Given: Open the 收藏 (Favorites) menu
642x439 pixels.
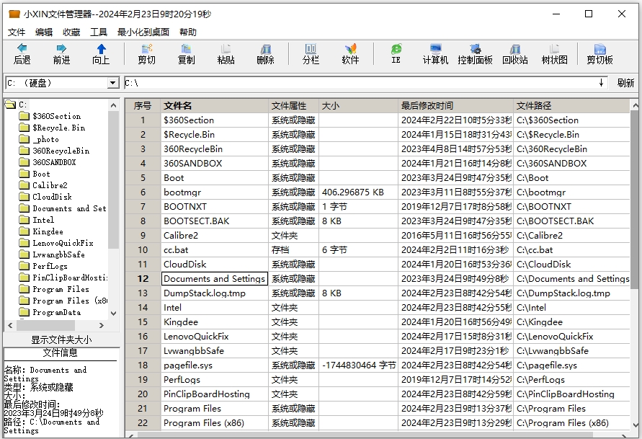Looking at the screenshot, I should coord(71,32).
